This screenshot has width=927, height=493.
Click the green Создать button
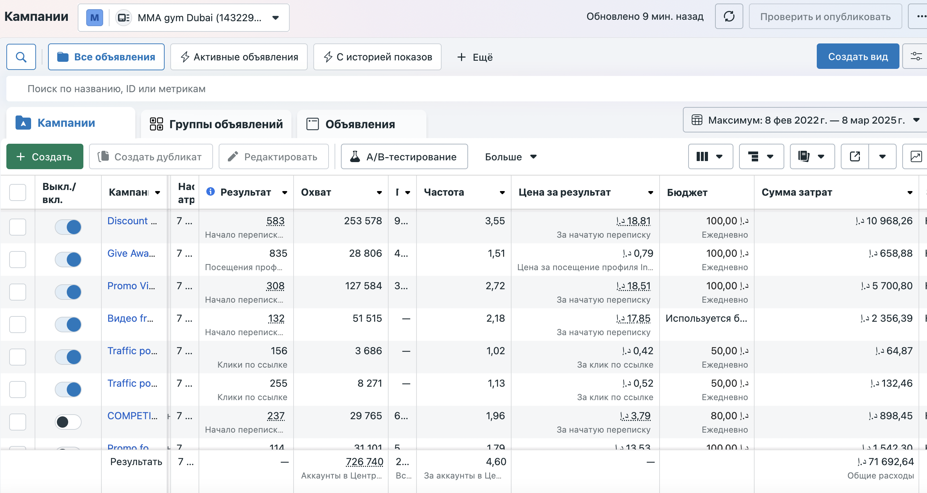[x=45, y=156]
